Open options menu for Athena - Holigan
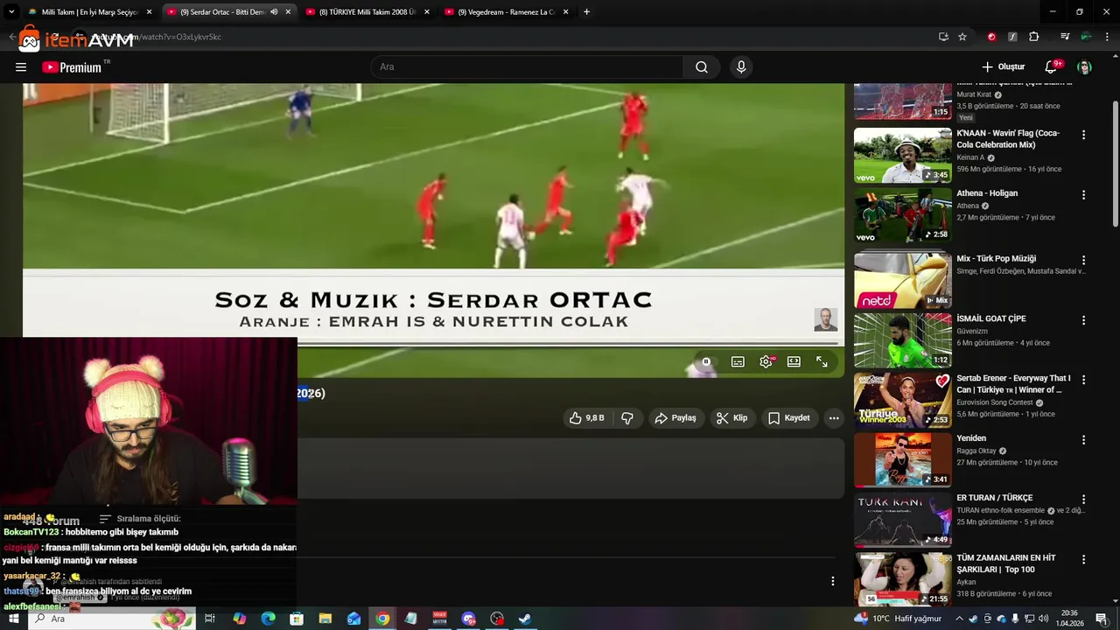1120x630 pixels. tap(1083, 195)
